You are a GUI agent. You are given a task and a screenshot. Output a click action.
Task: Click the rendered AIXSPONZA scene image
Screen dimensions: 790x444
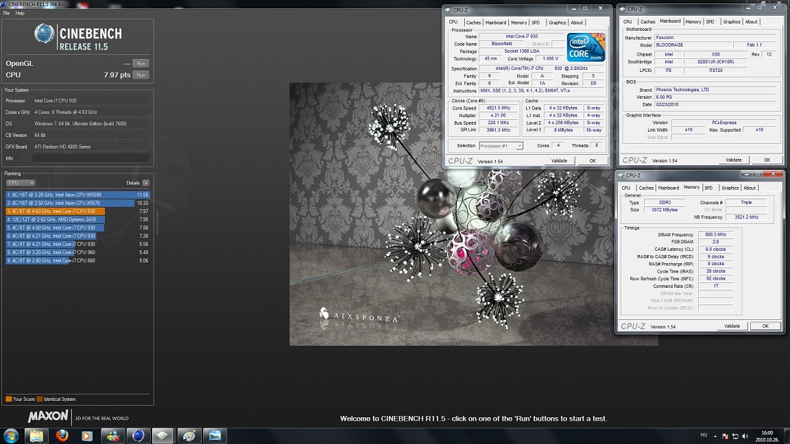474,214
